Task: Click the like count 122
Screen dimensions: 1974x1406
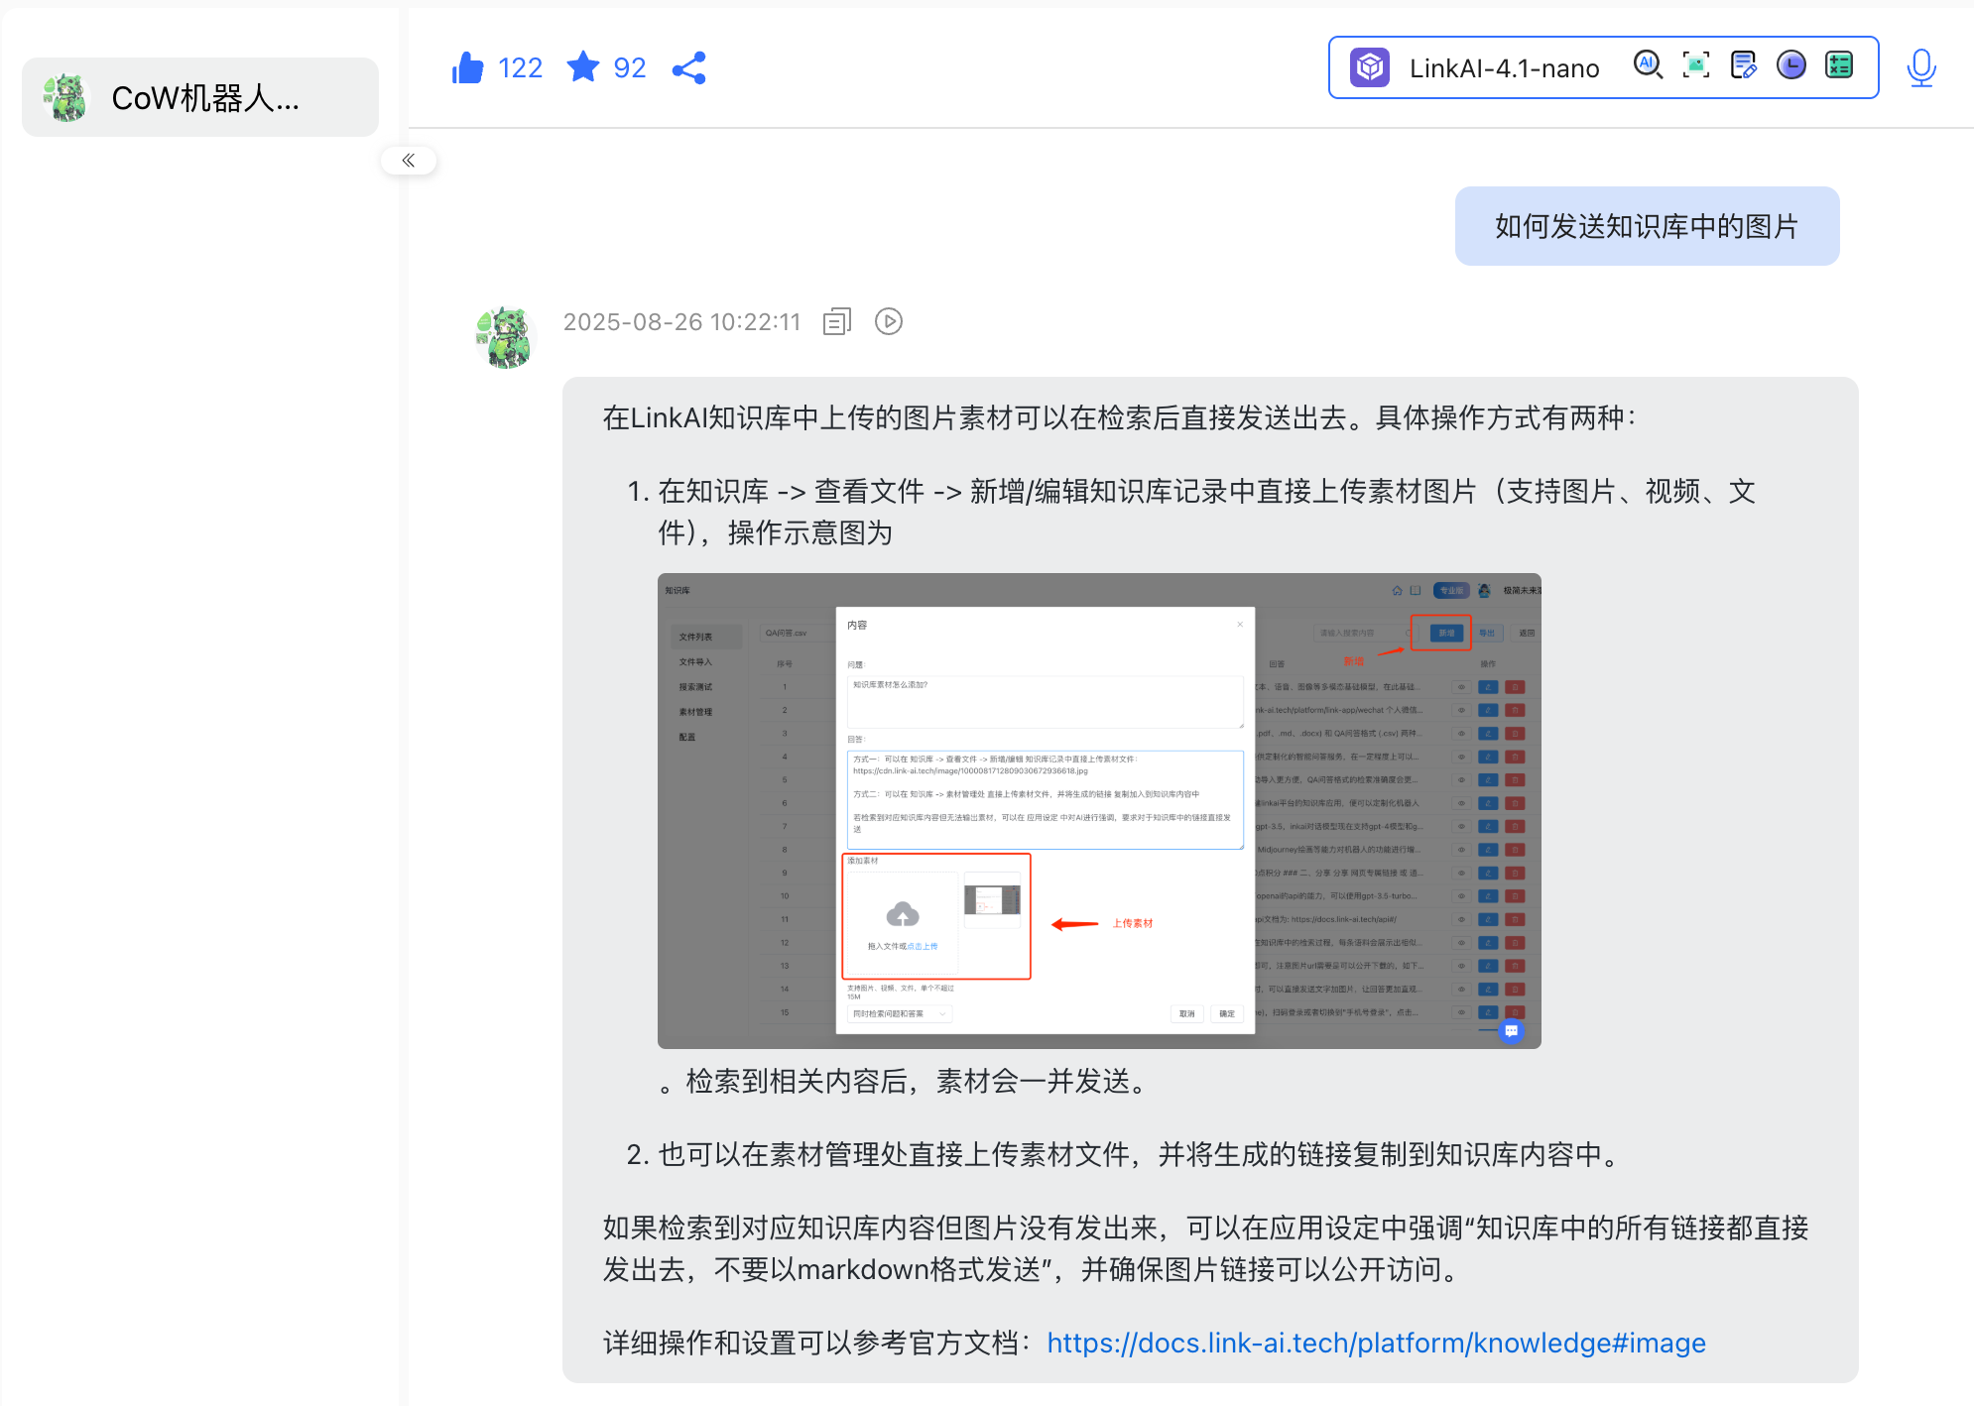Action: [520, 67]
